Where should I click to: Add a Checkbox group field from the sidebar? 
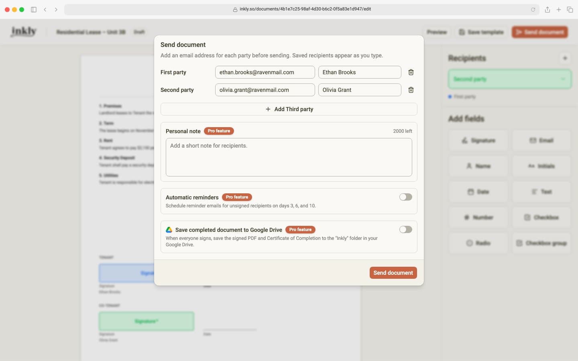point(541,243)
